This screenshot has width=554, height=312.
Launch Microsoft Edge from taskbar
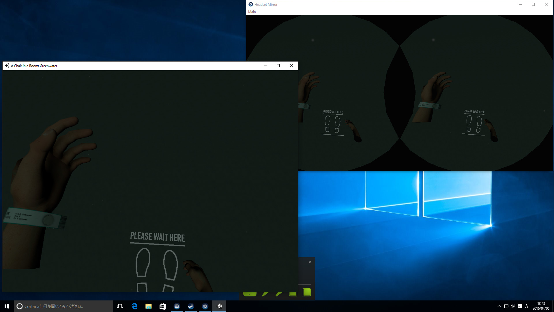click(x=134, y=306)
